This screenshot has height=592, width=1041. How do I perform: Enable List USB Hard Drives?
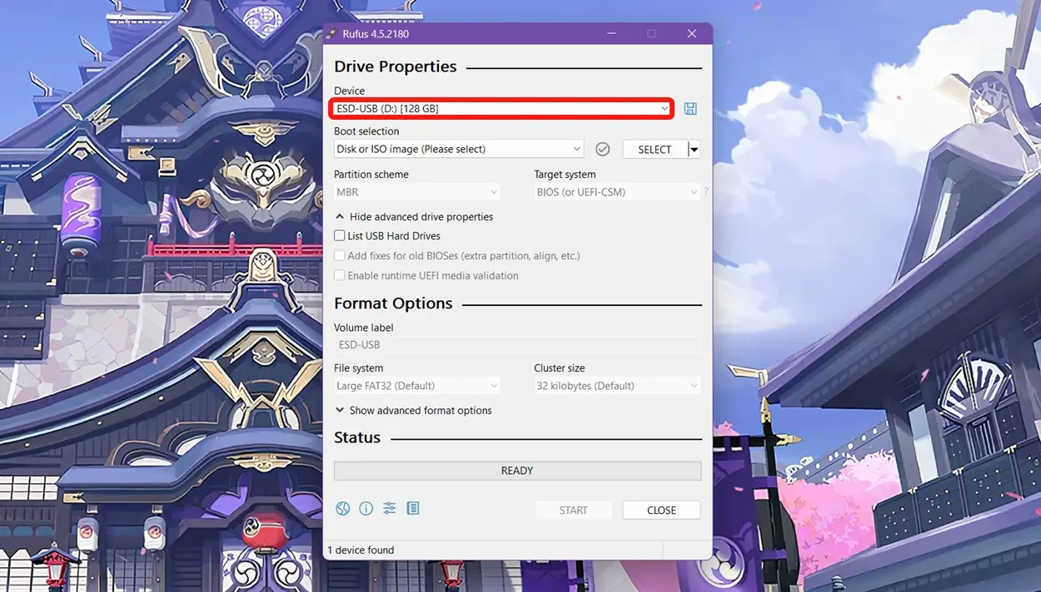(340, 235)
